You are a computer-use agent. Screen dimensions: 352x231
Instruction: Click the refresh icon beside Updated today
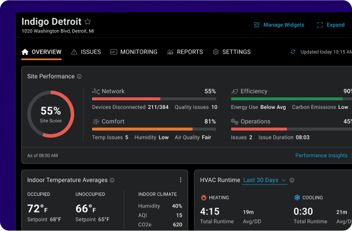293,52
